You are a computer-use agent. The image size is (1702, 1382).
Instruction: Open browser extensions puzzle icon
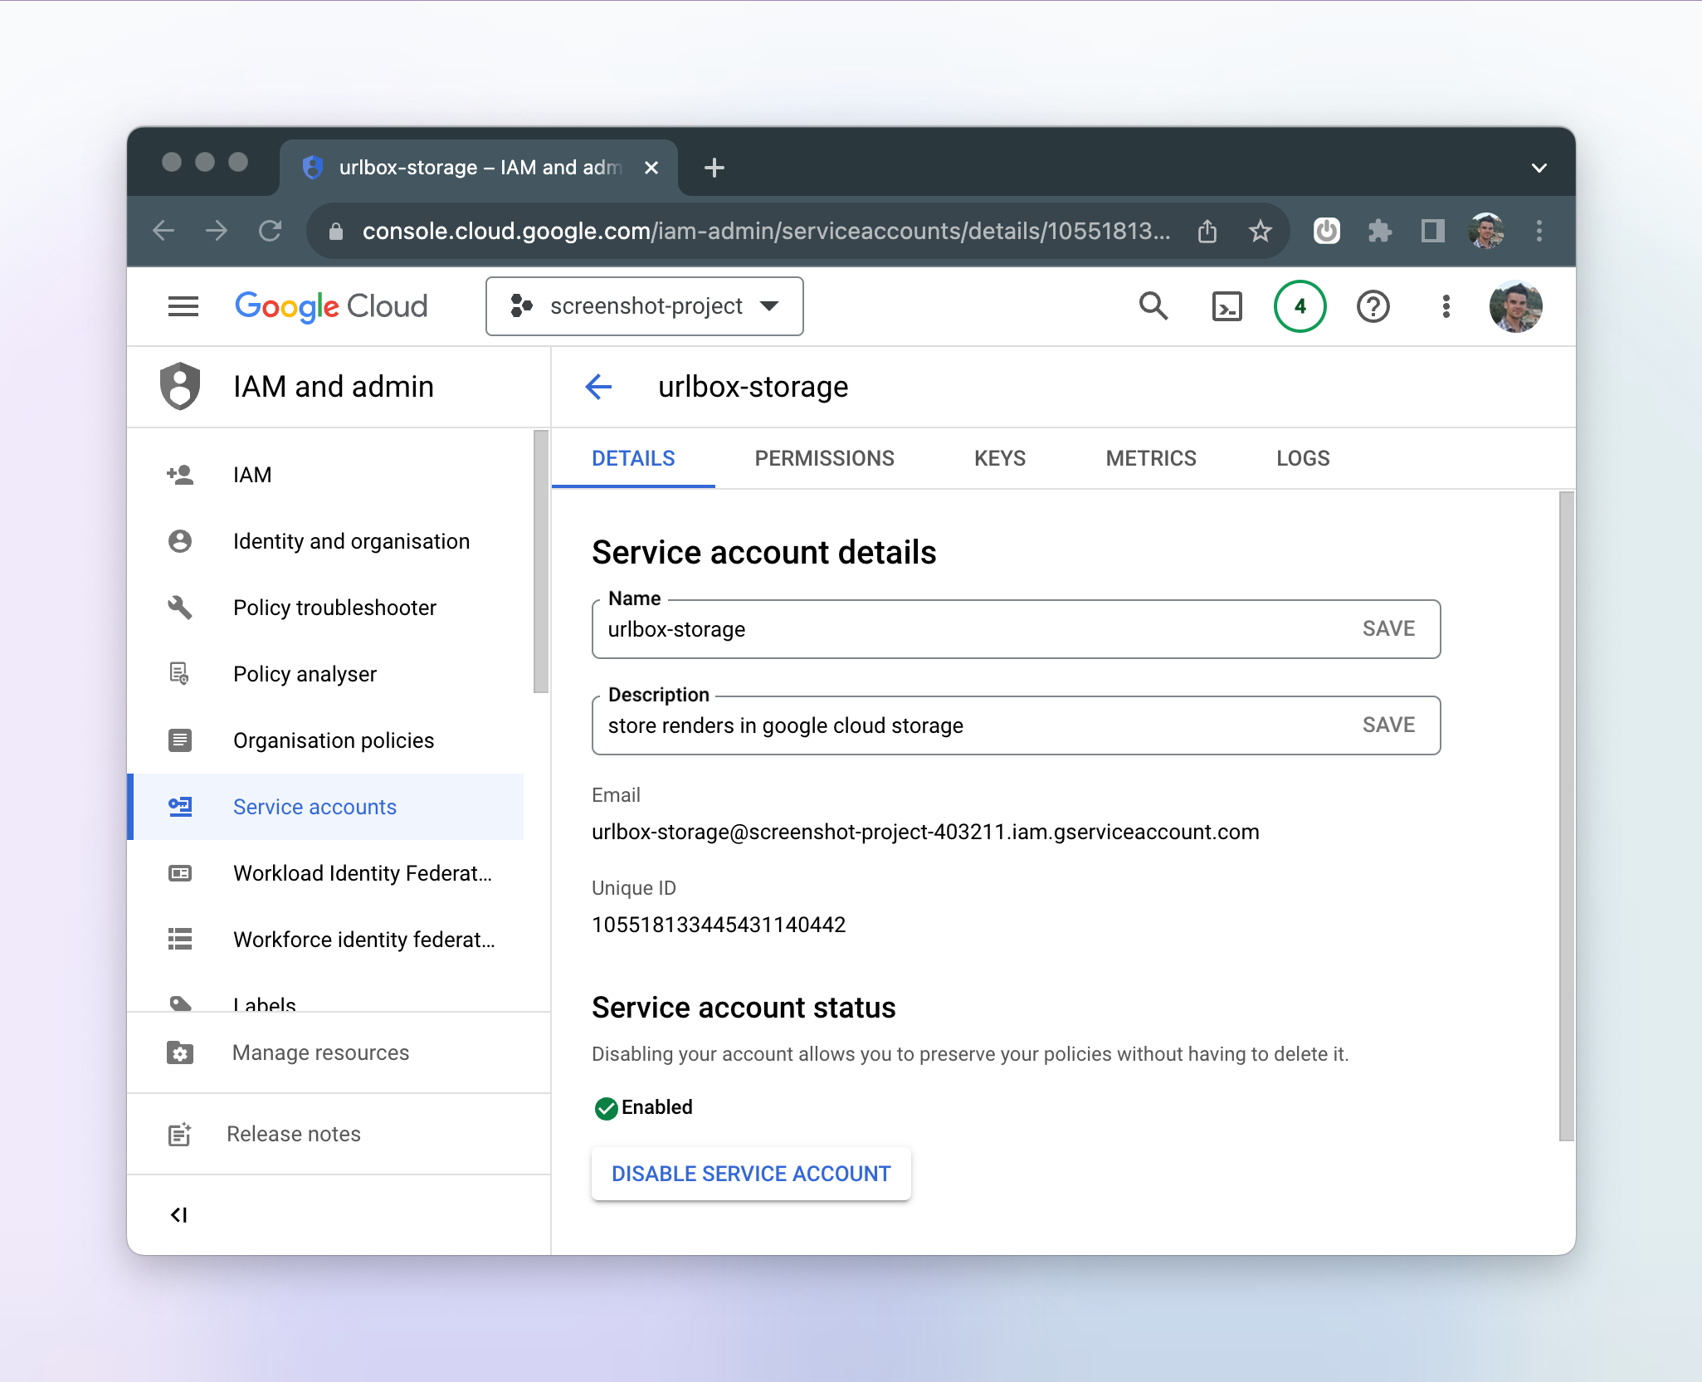[1379, 231]
